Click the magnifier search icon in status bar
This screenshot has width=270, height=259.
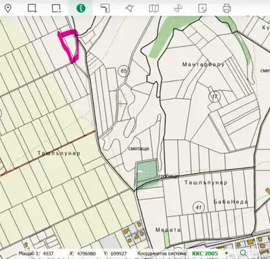243,253
